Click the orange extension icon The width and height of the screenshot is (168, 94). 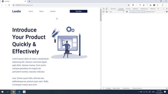pos(157,5)
